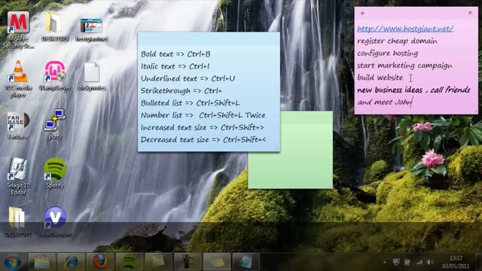Click the "Increased text size" line

pos(203,127)
